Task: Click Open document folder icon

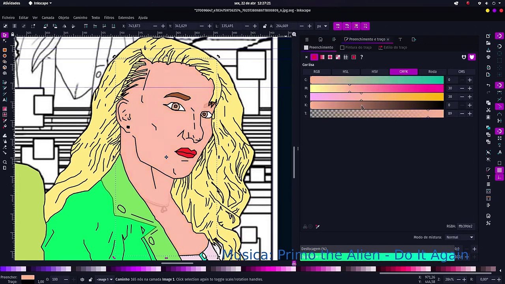Action: pos(488,43)
